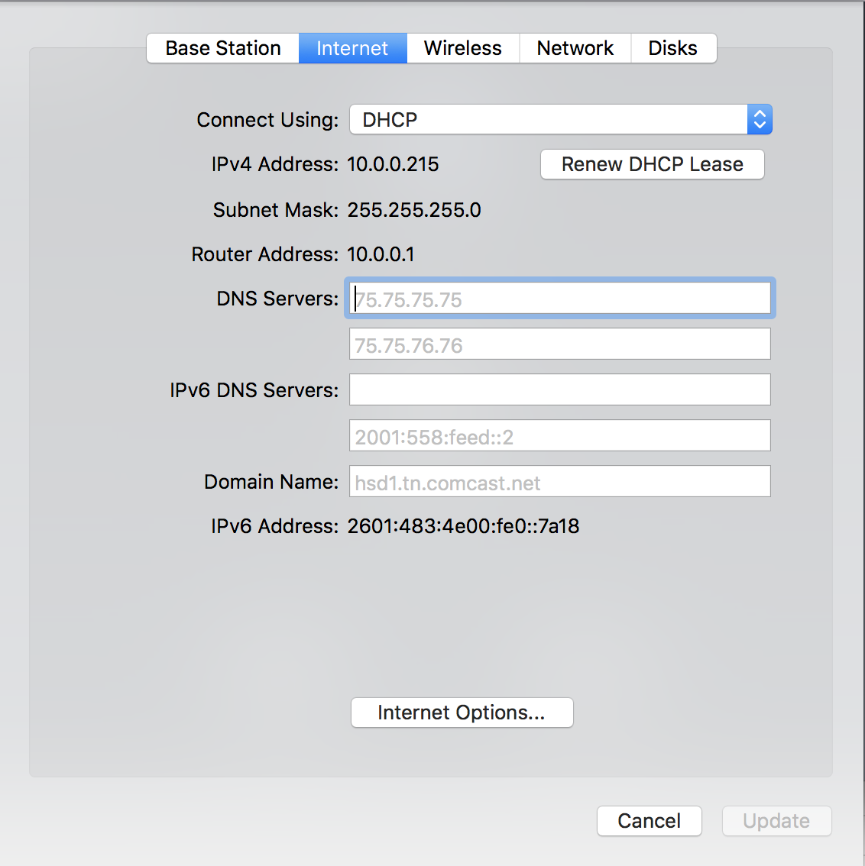Open the Base Station tab
Image resolution: width=865 pixels, height=866 pixels.
coord(222,48)
